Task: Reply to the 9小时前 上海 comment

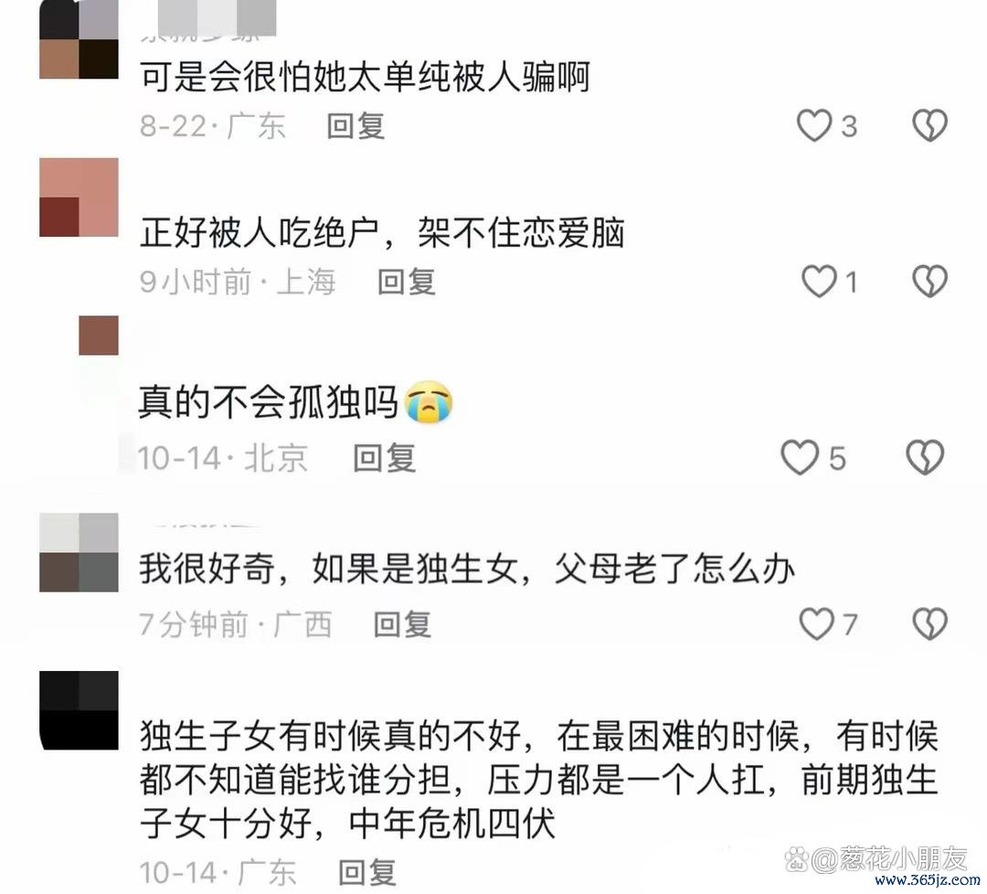Action: click(x=406, y=282)
